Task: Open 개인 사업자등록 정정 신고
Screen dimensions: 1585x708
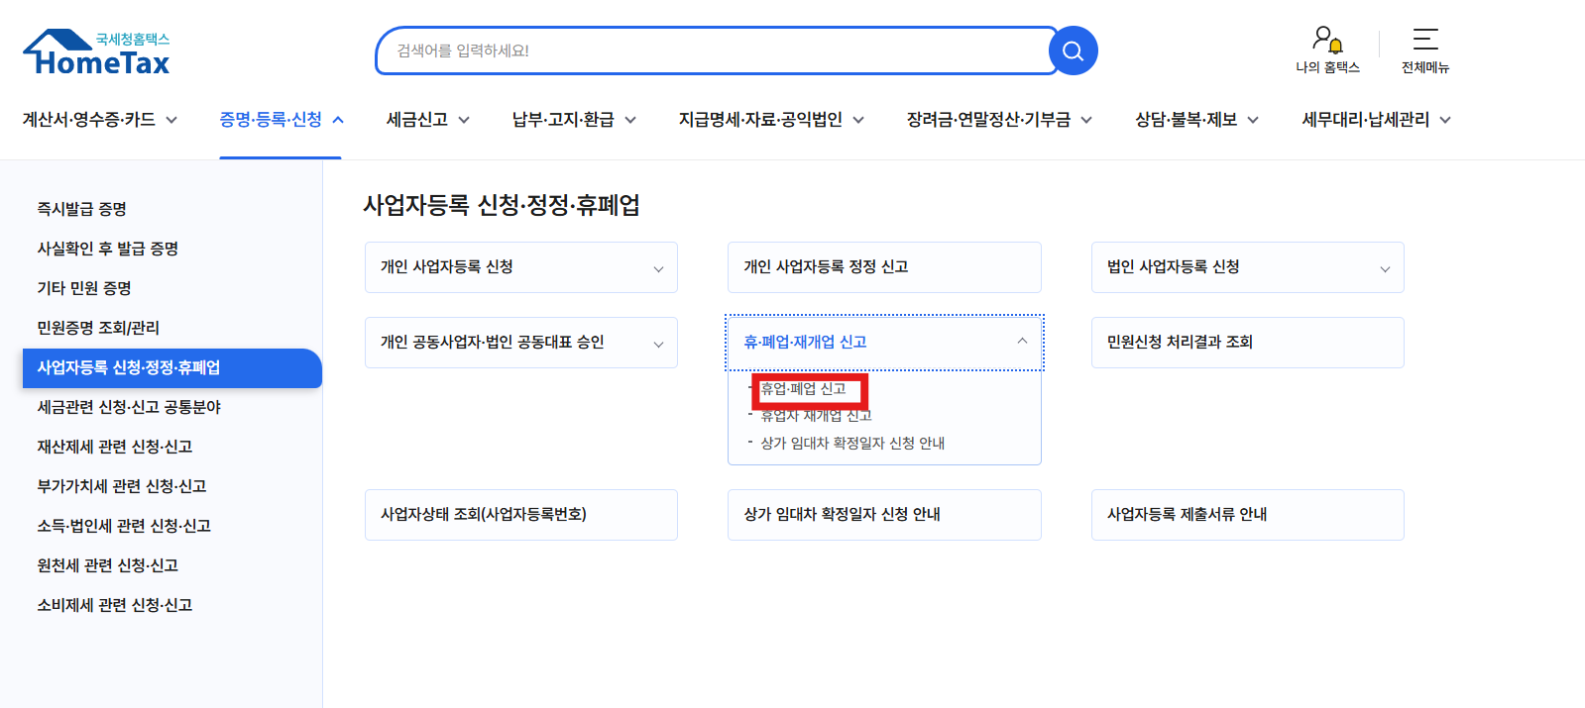Action: coord(884,267)
